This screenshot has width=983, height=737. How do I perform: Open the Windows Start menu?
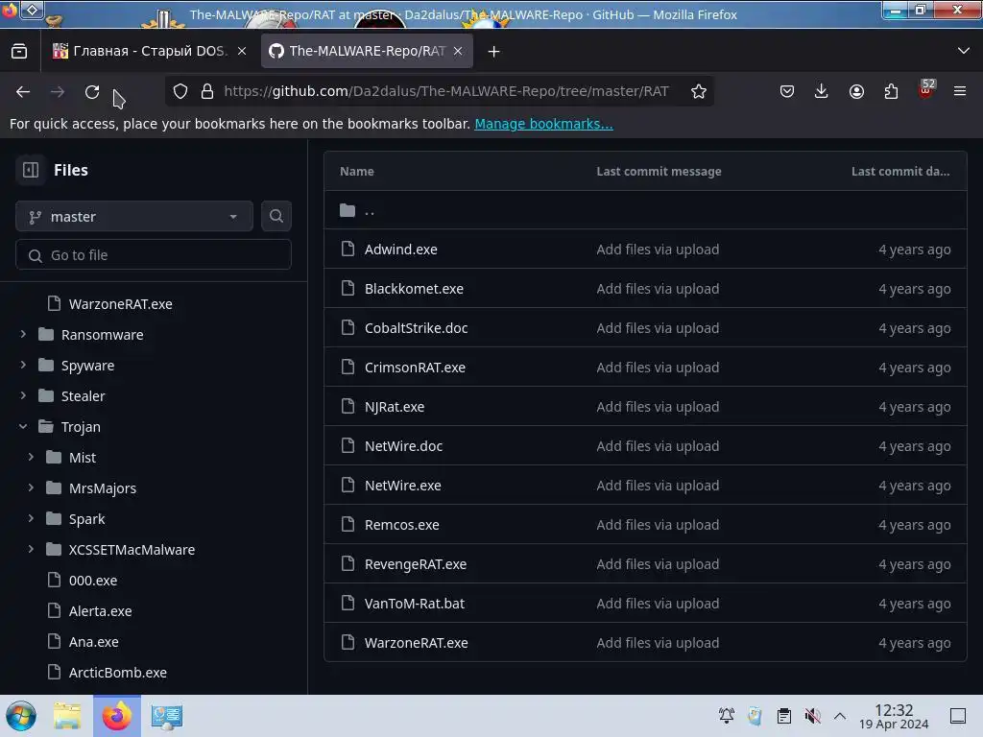21,716
